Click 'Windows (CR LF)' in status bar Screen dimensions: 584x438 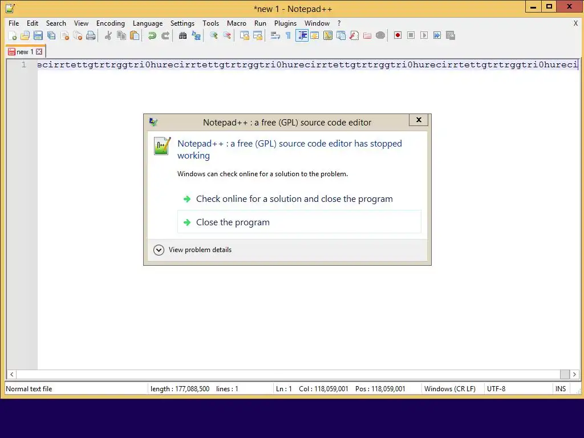(x=450, y=389)
